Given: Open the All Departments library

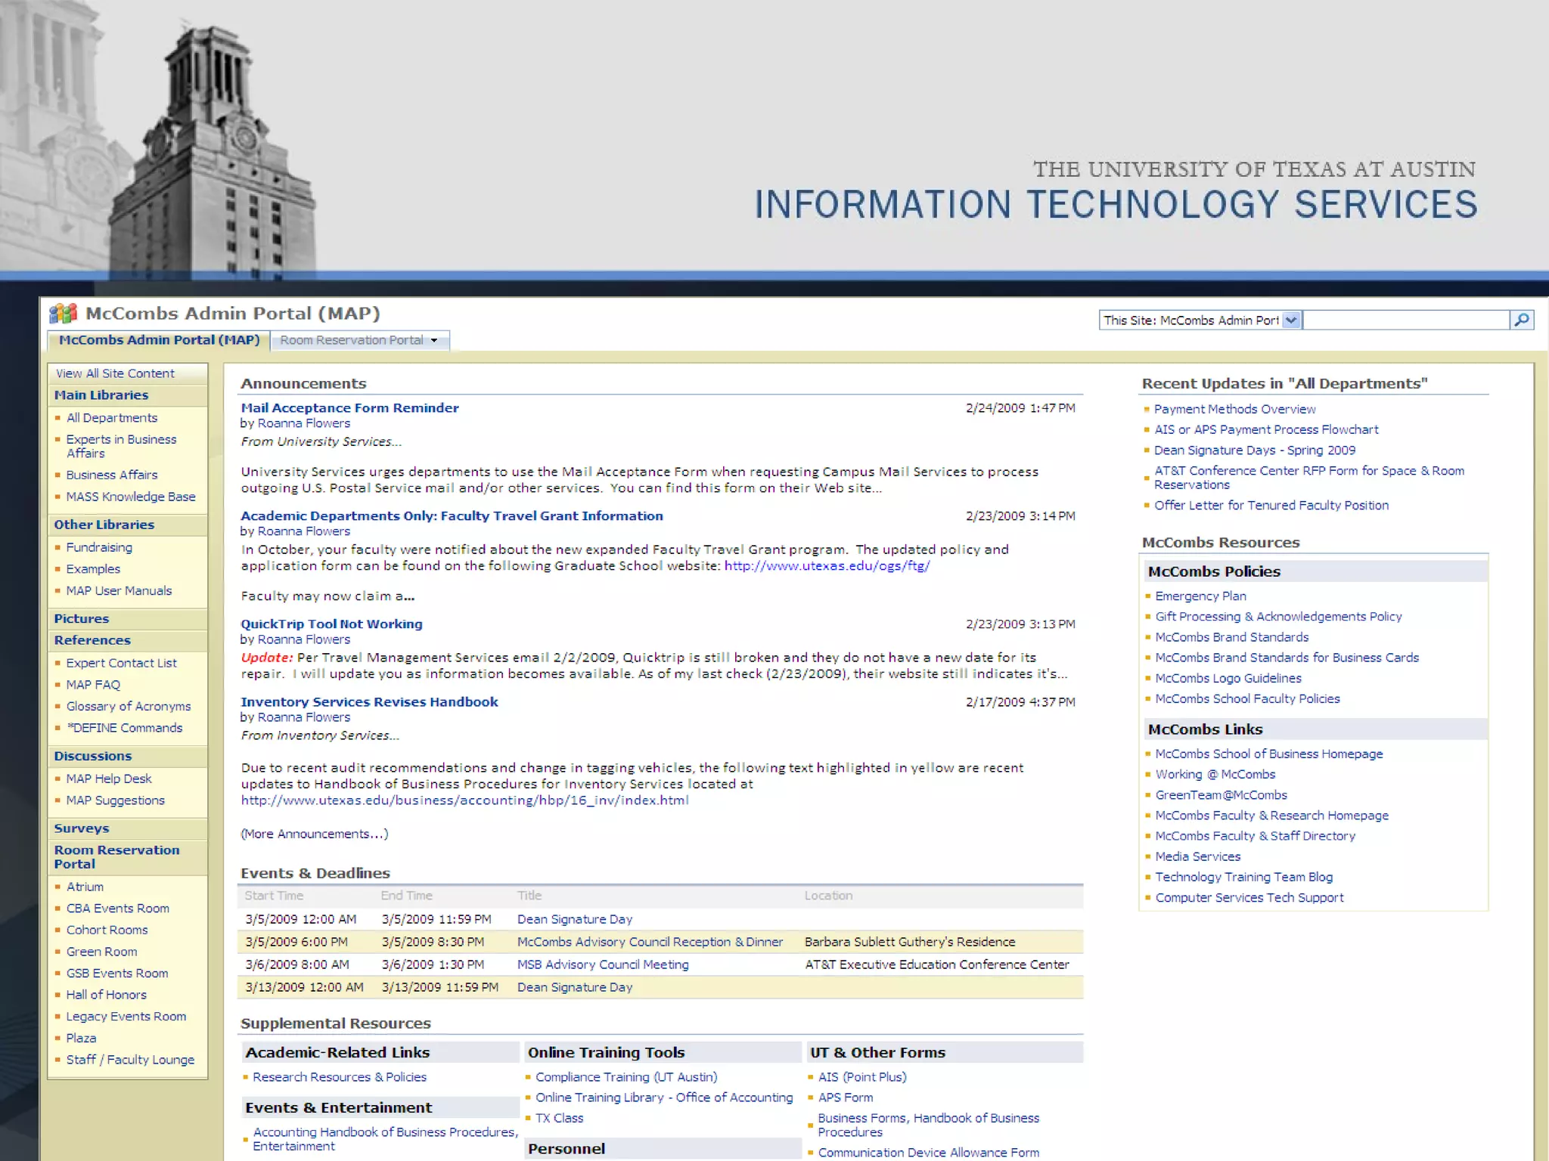Looking at the screenshot, I should pos(112,418).
